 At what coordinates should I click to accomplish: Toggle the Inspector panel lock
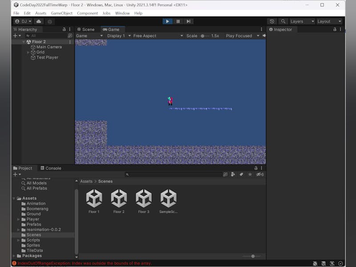coord(335,29)
